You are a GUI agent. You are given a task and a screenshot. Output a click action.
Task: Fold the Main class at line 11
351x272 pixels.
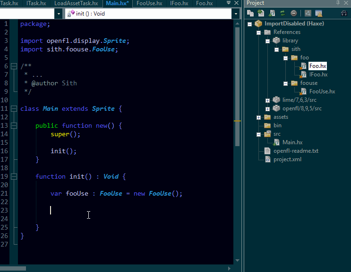(x=14, y=108)
